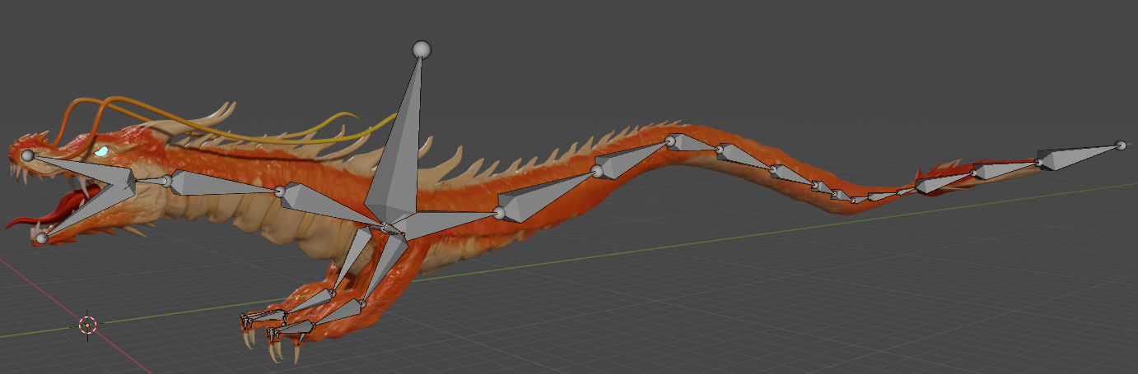Select the end joint sphere of the tail
Image resolution: width=1138 pixels, height=374 pixels.
pyautogui.click(x=1121, y=145)
